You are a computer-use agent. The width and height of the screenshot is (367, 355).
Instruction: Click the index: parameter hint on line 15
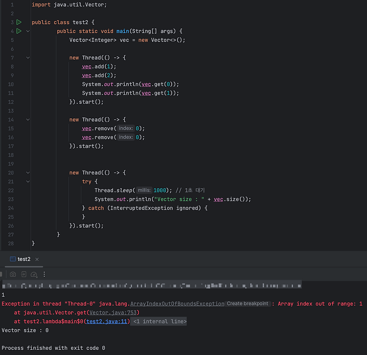coord(126,129)
